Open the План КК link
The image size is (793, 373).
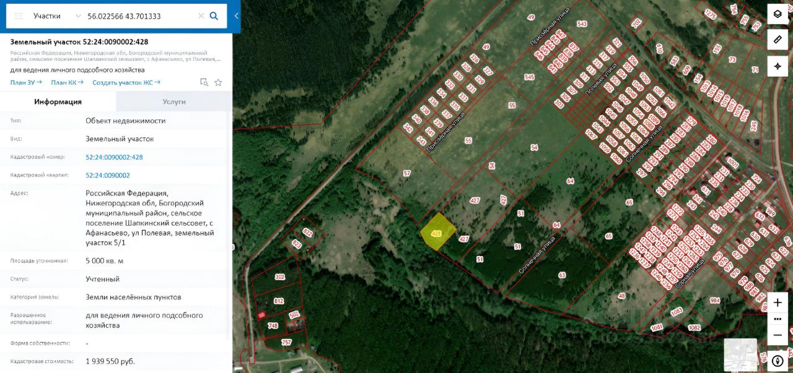pyautogui.click(x=67, y=82)
